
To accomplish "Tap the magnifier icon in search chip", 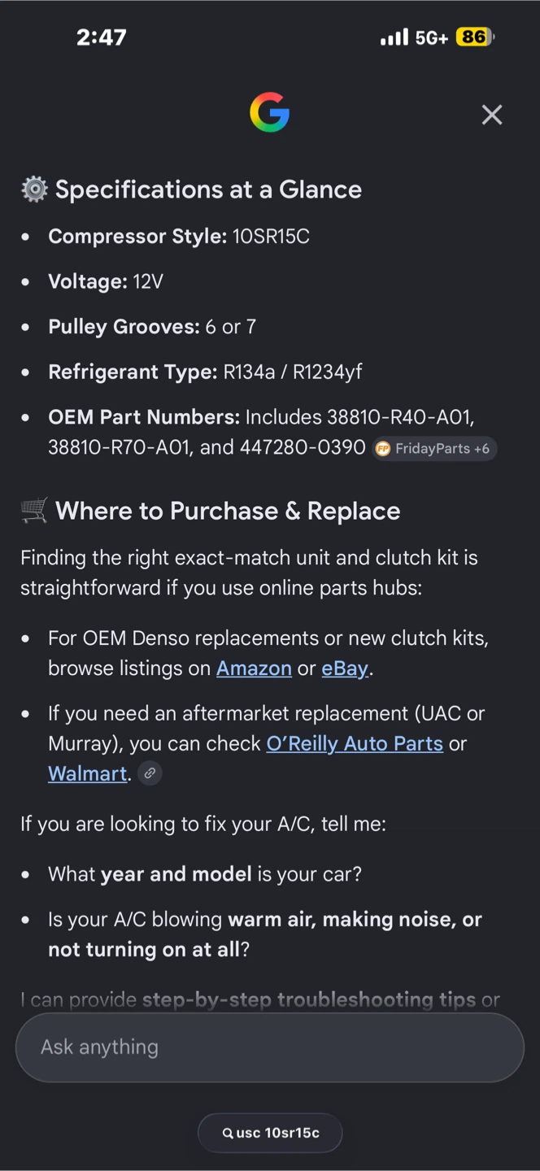I will [228, 1134].
